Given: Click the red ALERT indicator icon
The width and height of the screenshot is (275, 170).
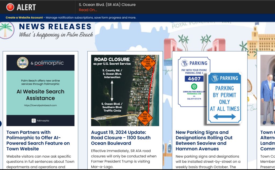Looking at the screenshot, I should (x=10, y=7).
